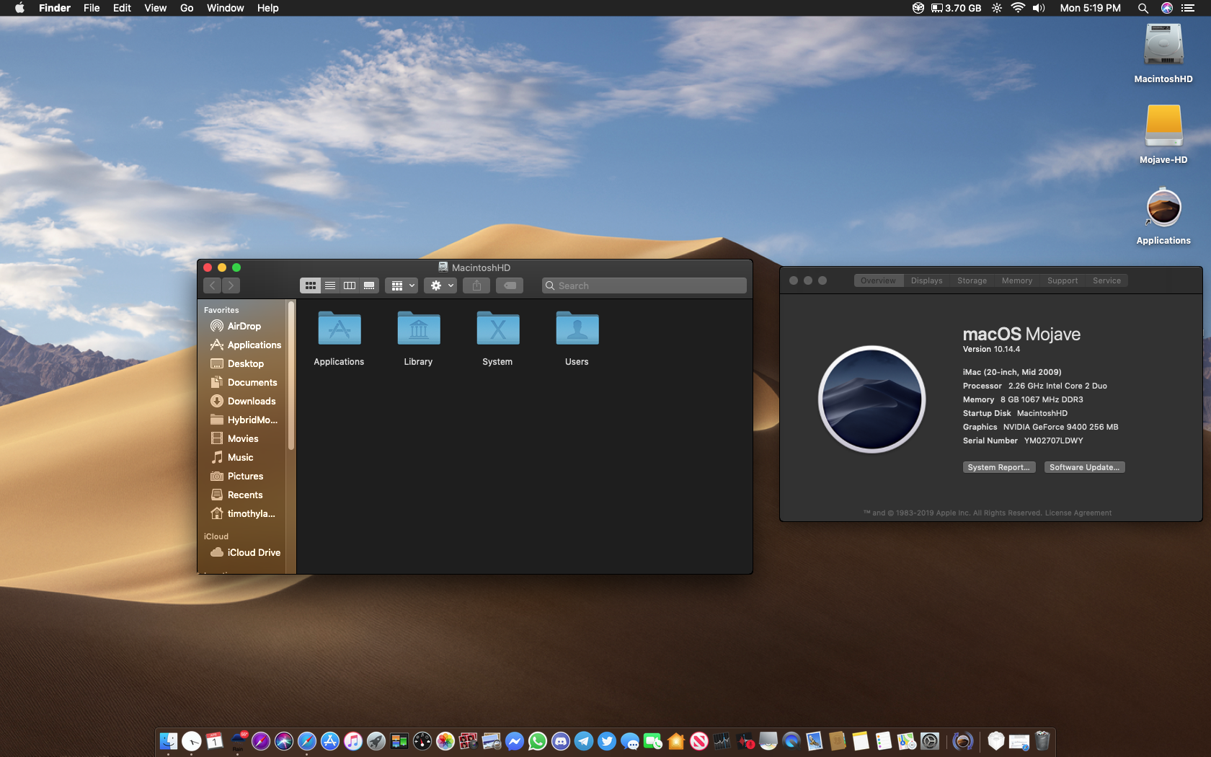
Task: Open the Edit menu
Action: (x=122, y=8)
